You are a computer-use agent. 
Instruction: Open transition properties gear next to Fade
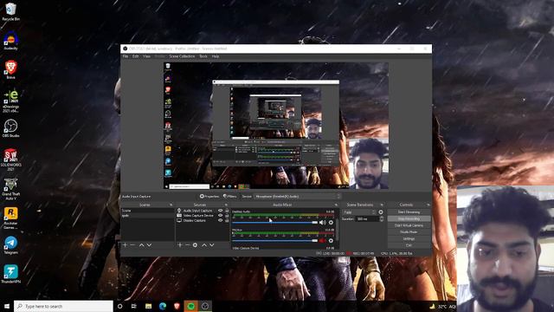point(381,212)
